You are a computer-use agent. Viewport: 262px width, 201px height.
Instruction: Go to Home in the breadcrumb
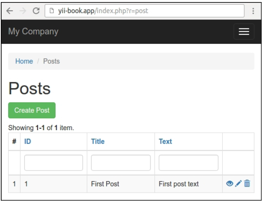24,61
